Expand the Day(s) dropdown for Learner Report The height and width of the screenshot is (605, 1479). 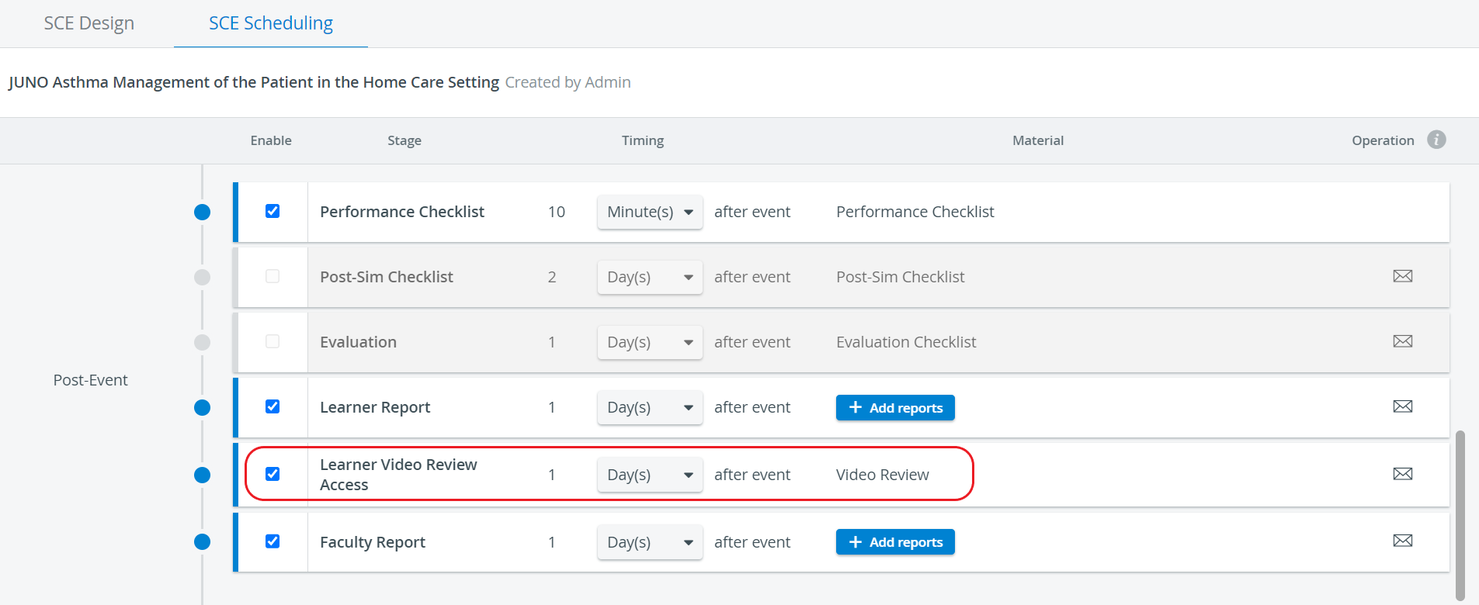pyautogui.click(x=650, y=407)
